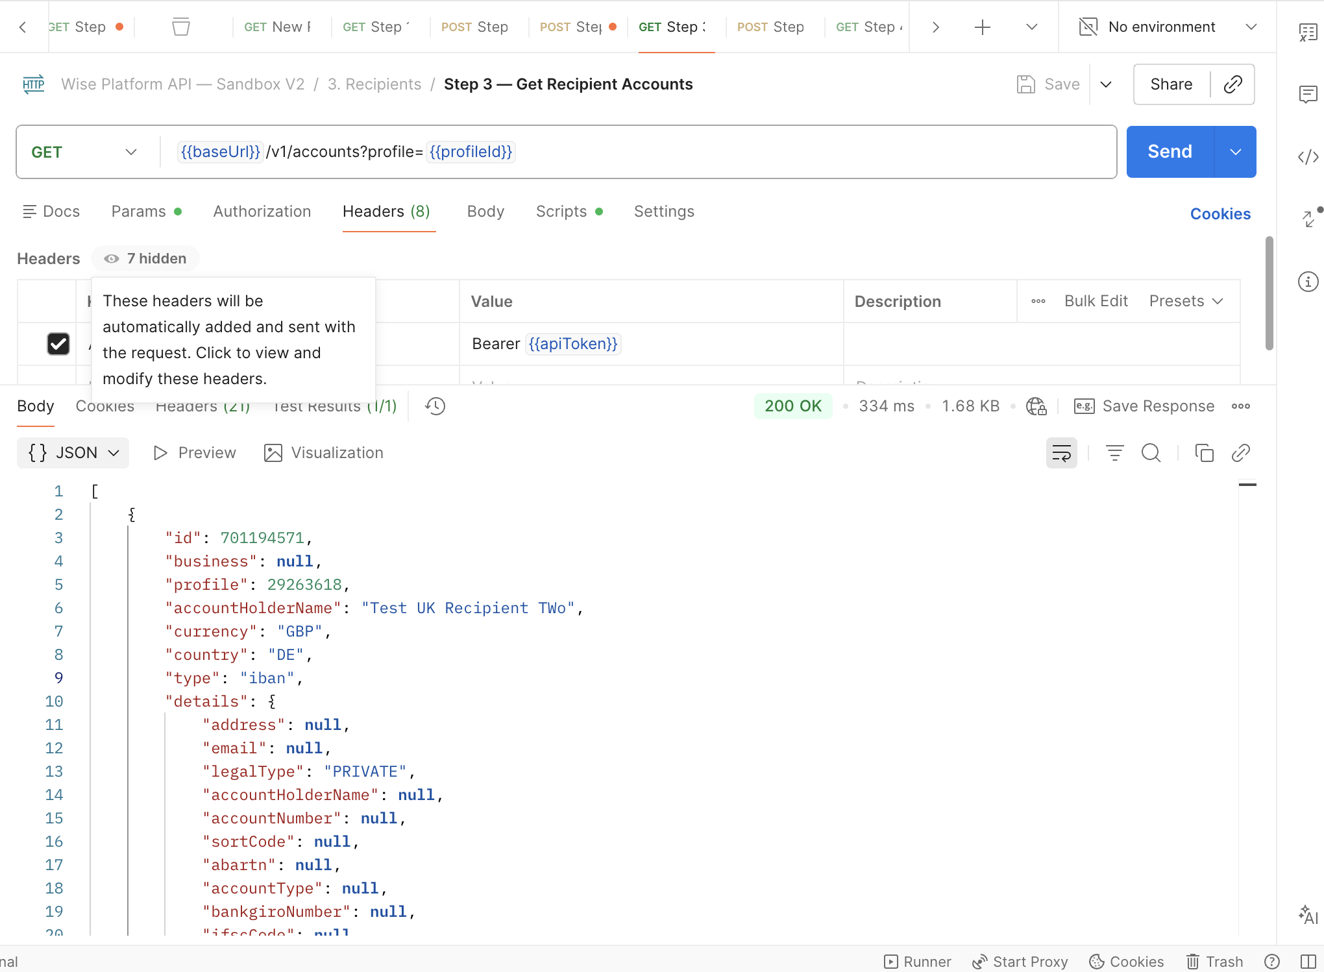
Task: Click into the request URL field
Action: coord(639,152)
